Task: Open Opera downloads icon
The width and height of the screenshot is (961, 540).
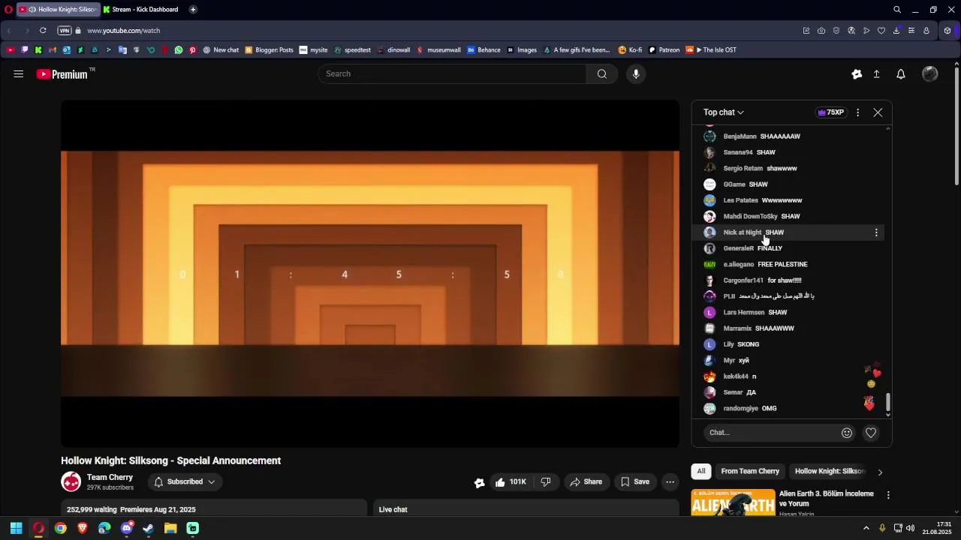Action: (896, 31)
